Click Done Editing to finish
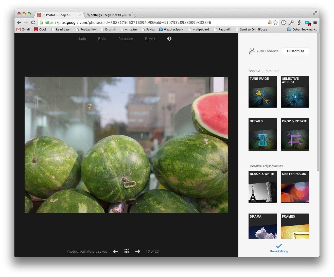Viewport: 334px width, 277px height. [279, 248]
